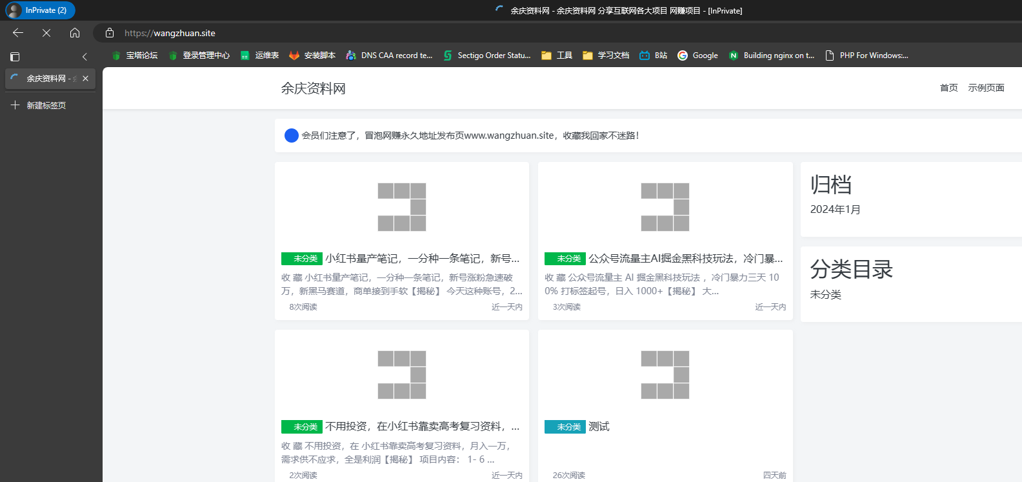Open the 安装脚本 bookmark
The image size is (1022, 482).
(312, 55)
